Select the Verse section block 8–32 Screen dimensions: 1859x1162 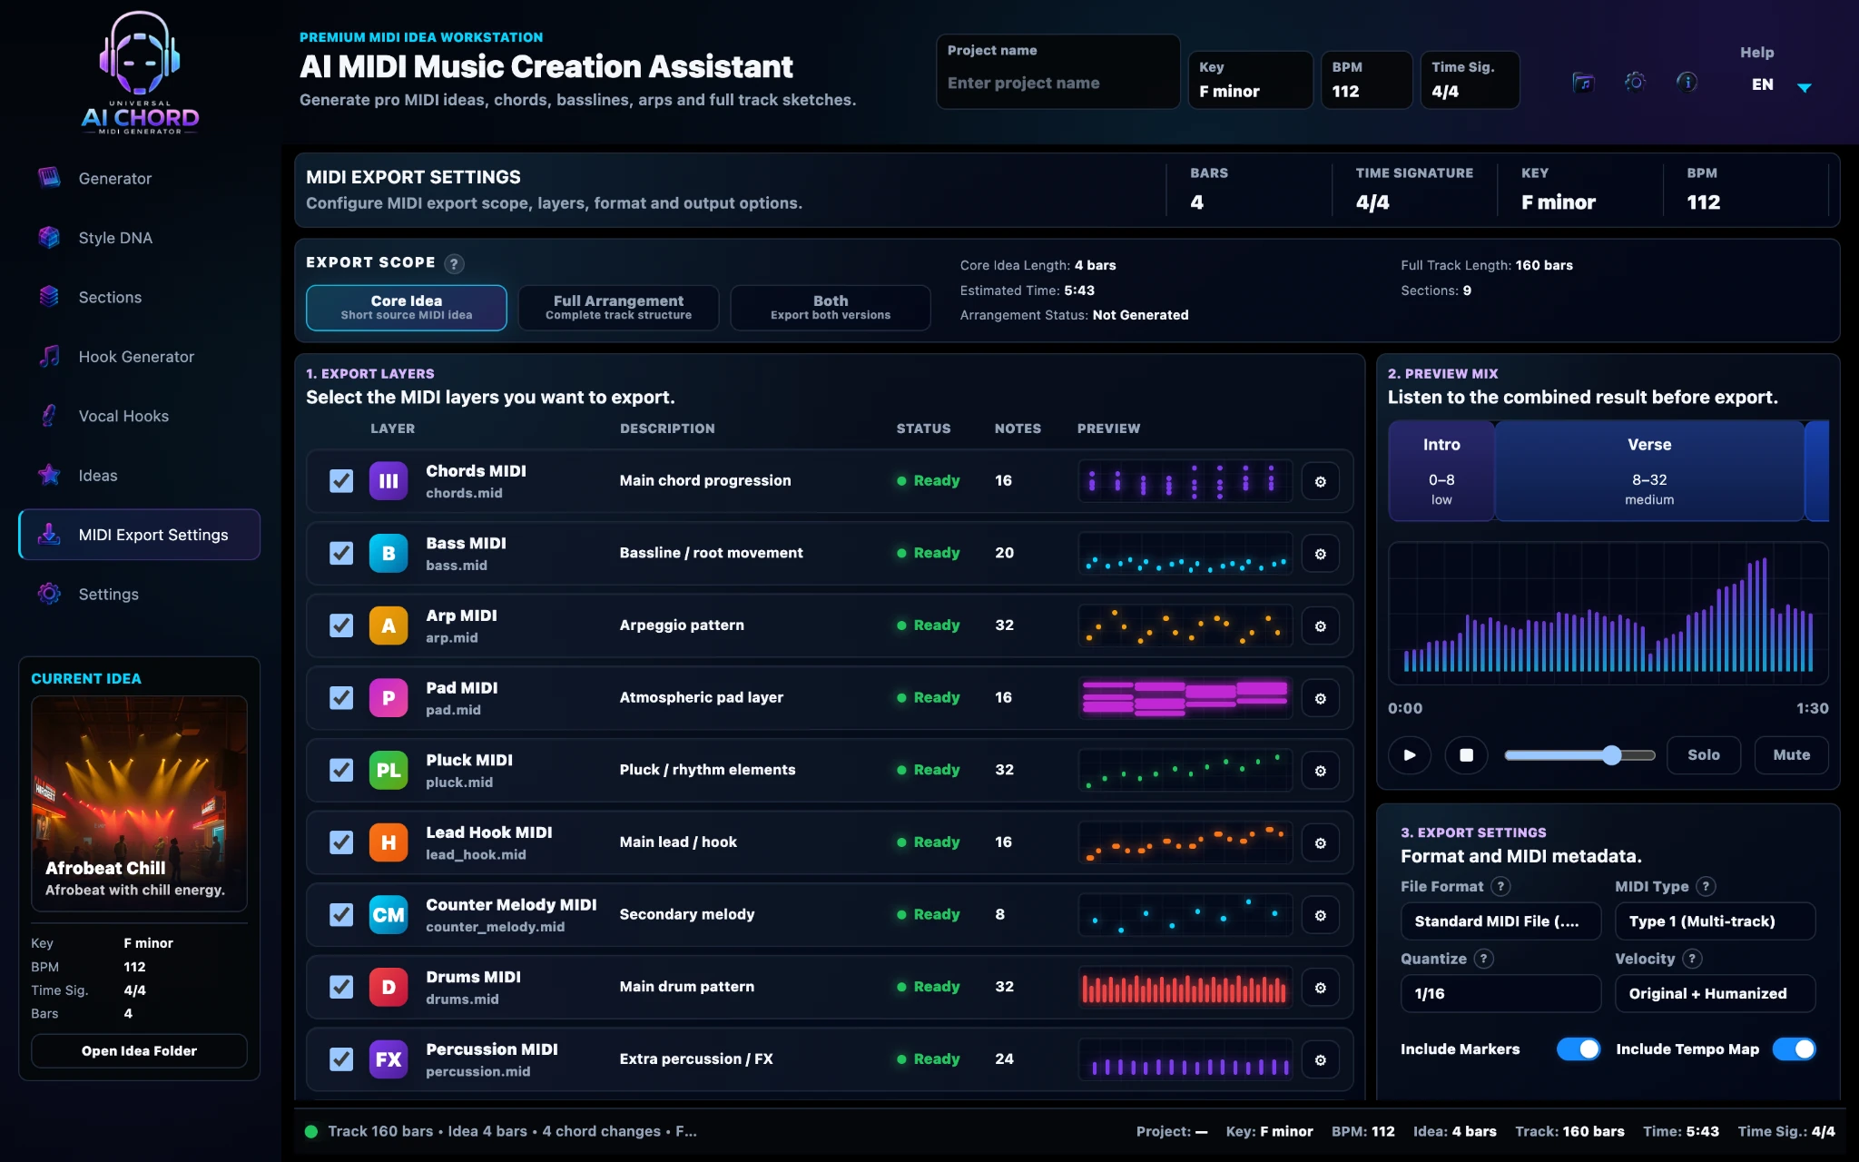1649,471
